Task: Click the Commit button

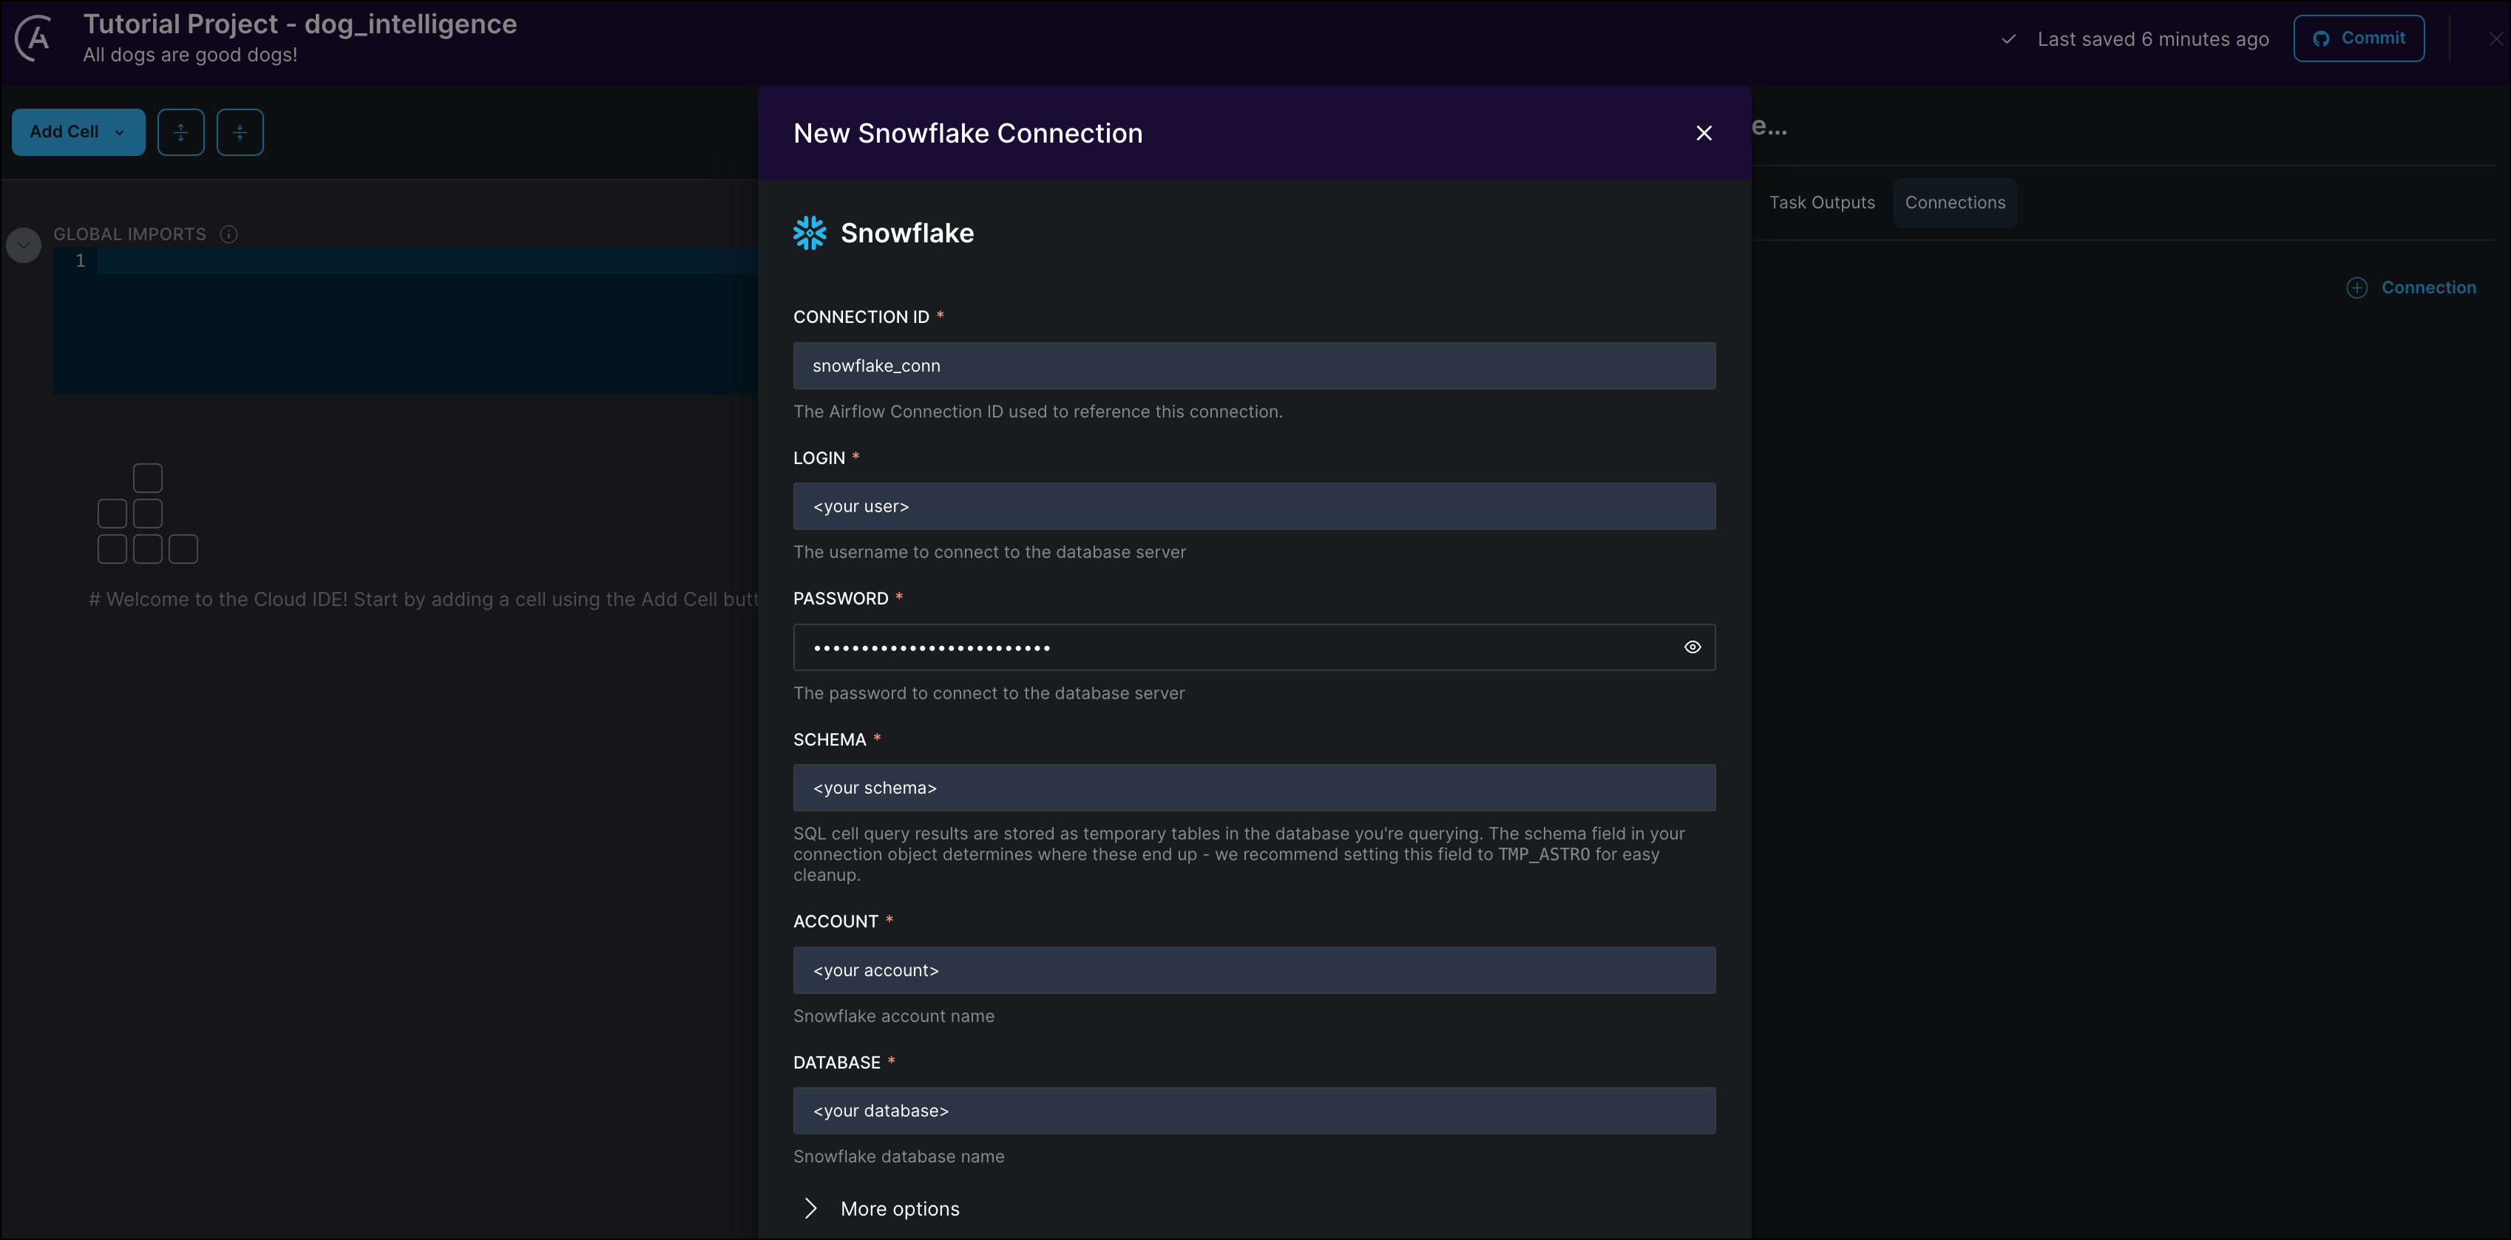Action: 2359,38
